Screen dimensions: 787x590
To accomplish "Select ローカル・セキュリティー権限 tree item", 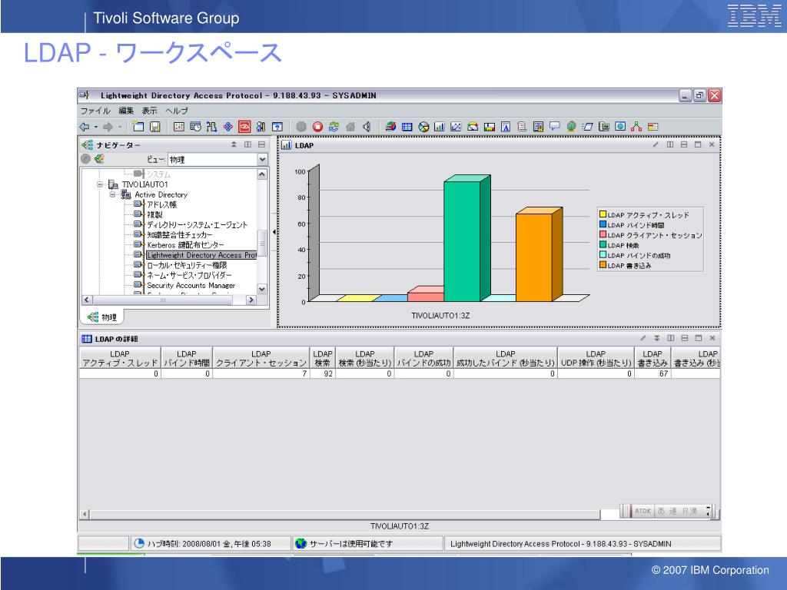I will [x=187, y=265].
